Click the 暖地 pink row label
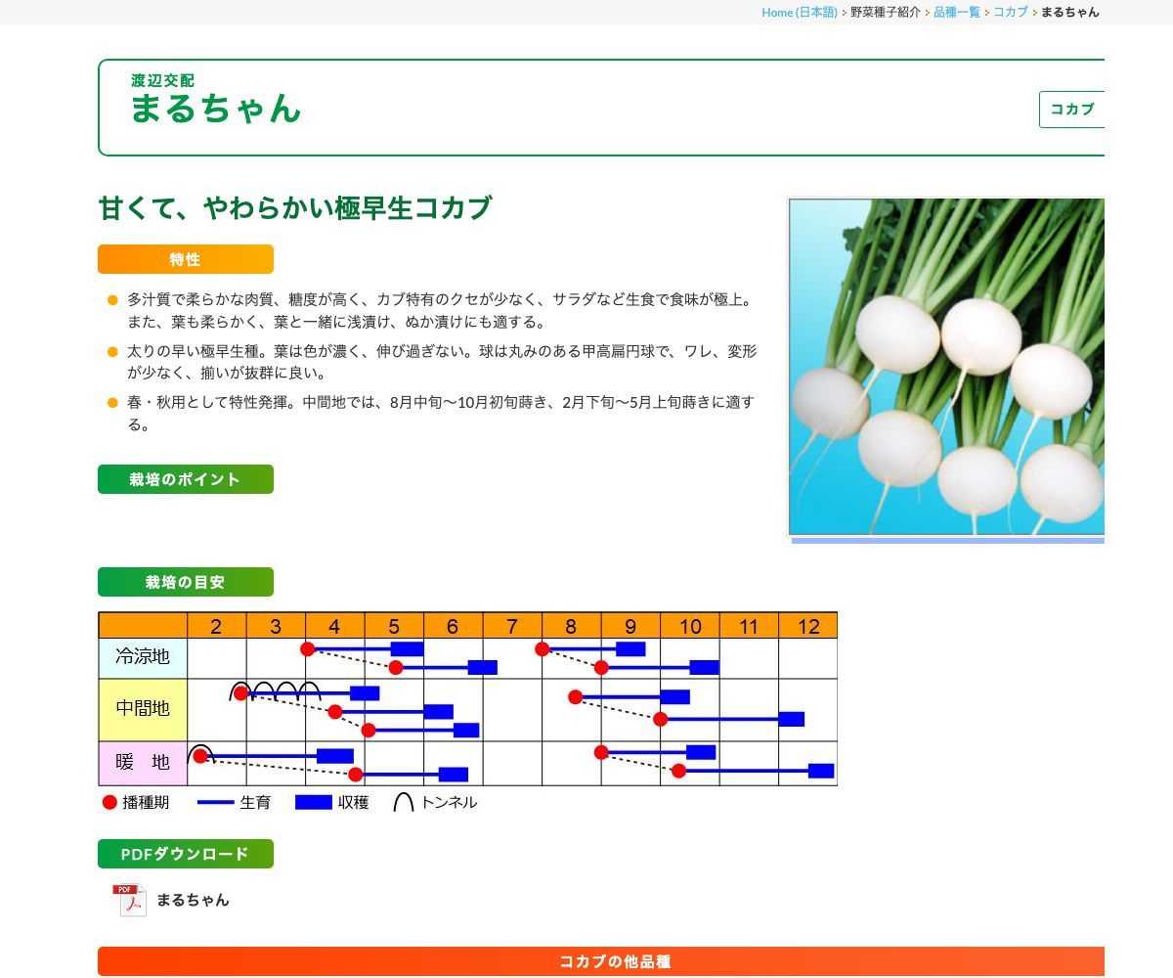 tap(143, 762)
